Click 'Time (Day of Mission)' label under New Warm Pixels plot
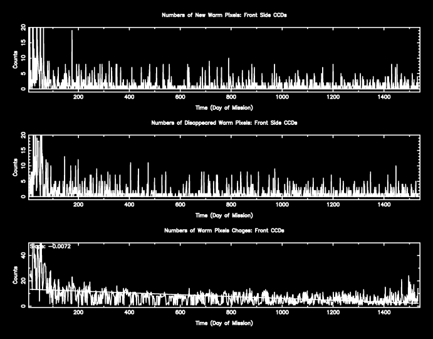433x339 pixels. pos(224,107)
